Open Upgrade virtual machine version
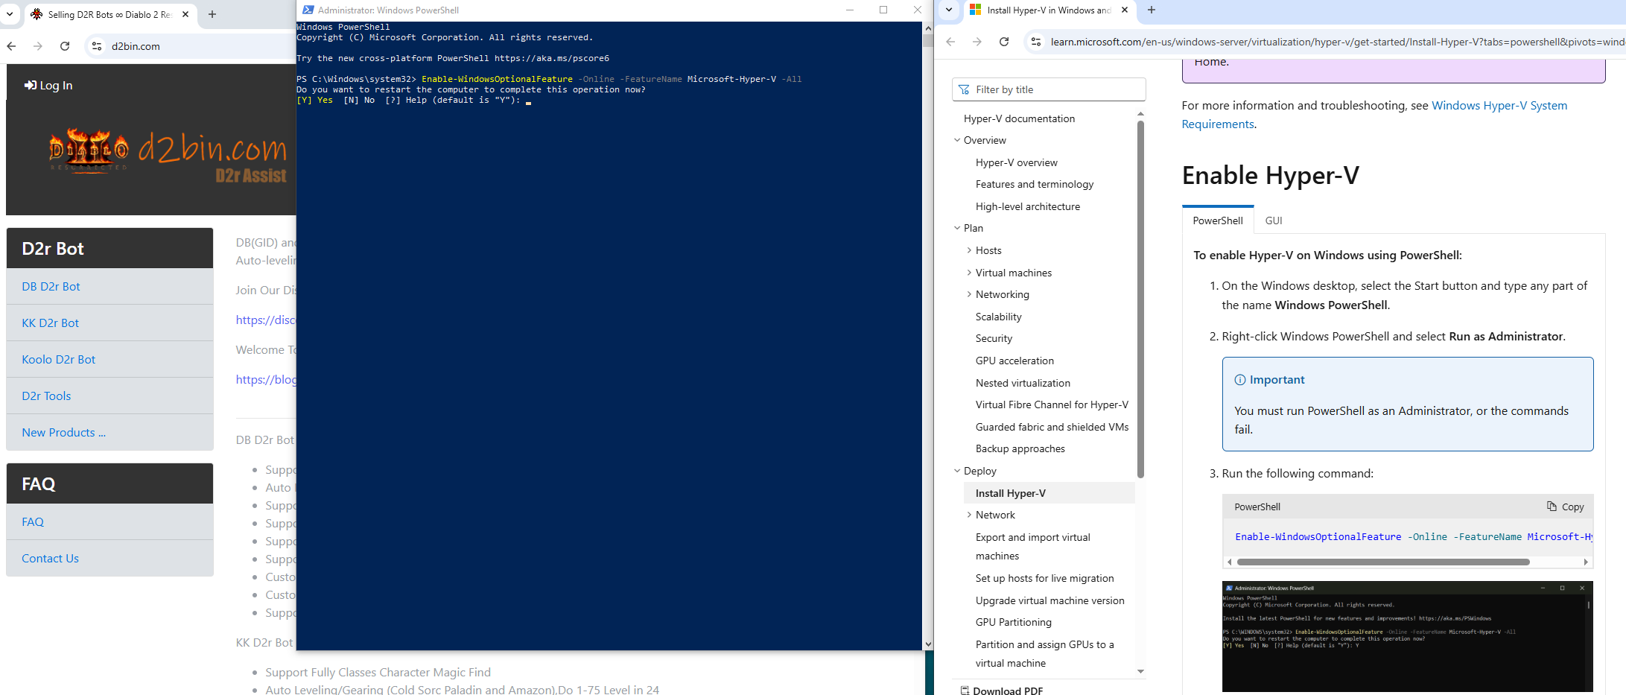Viewport: 1626px width, 695px height. [1049, 600]
